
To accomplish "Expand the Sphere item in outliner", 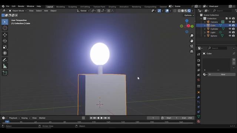I will click(205, 36).
